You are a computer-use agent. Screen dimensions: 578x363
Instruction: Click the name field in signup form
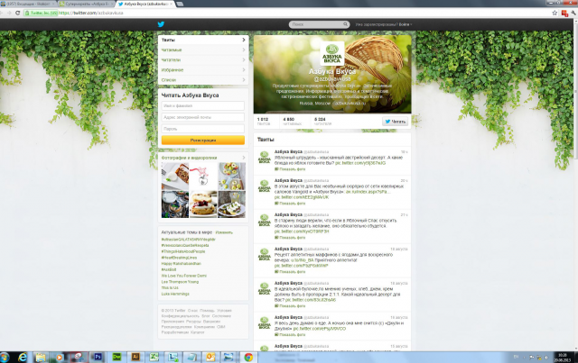(202, 106)
